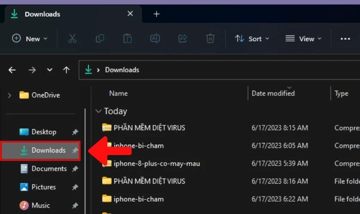The width and height of the screenshot is (360, 214).
Task: Select the iphone-bi-cham file folder
Action: point(139,199)
